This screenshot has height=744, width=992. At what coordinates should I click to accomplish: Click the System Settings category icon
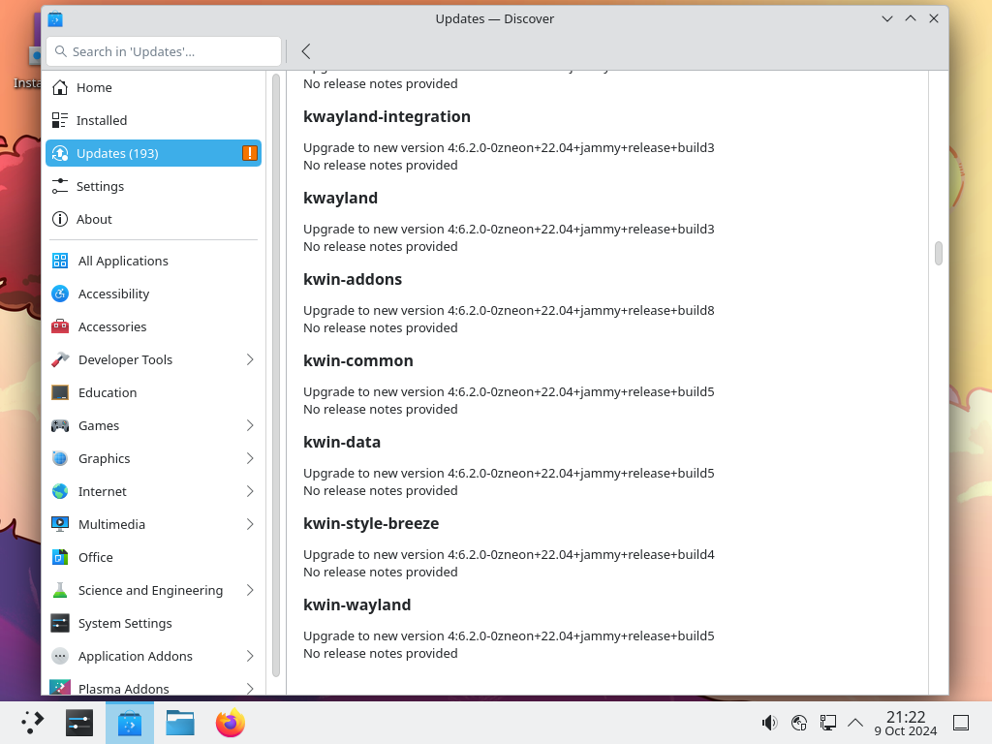click(60, 623)
